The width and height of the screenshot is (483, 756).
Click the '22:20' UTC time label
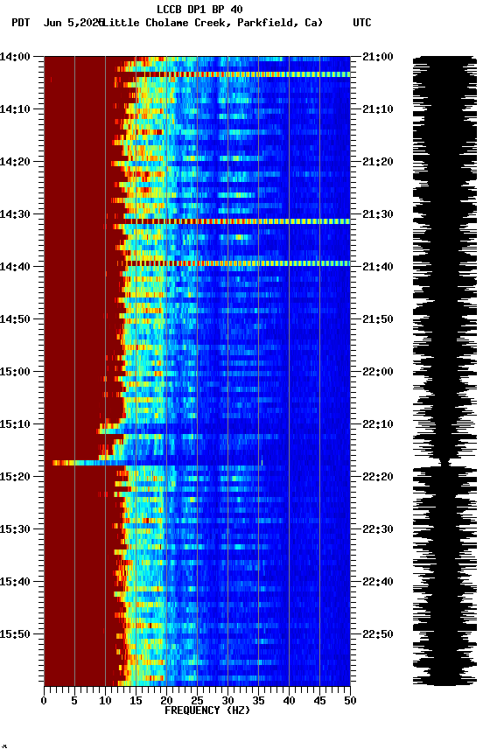coord(378,478)
